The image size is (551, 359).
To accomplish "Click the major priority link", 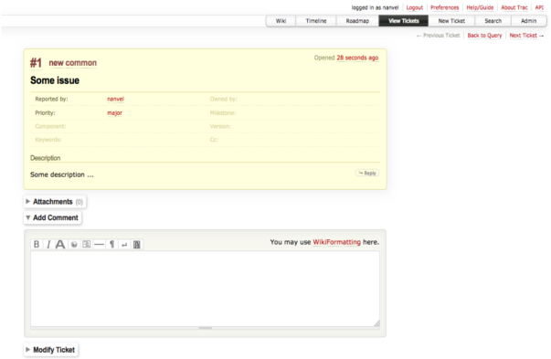I will [114, 112].
